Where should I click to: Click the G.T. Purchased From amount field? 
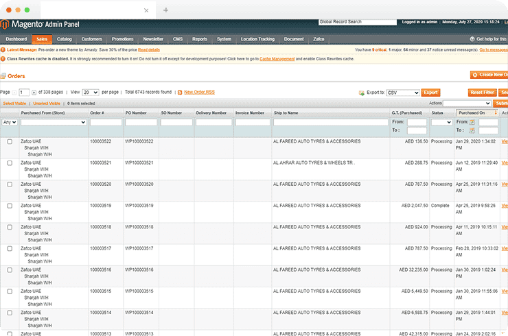[417, 122]
